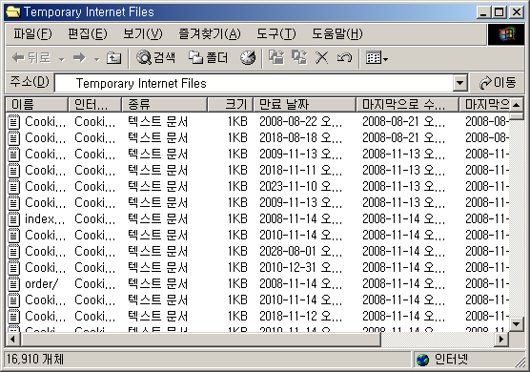Click the Move To folder icon

click(276, 58)
